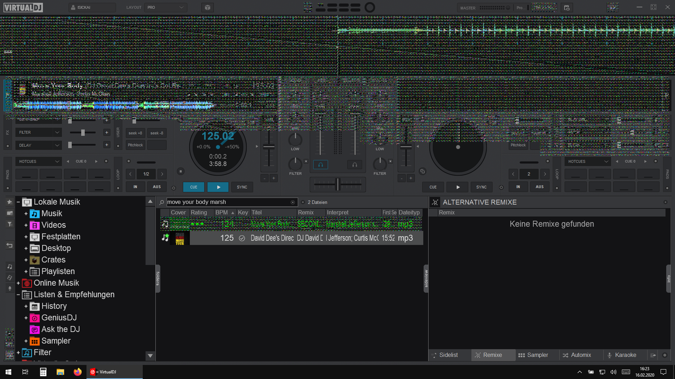675x379 pixels.
Task: Open the master recording settings icon
Action: [x=567, y=8]
